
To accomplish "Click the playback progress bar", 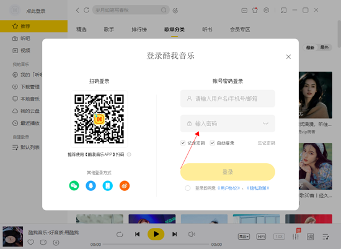I will point(156,244).
